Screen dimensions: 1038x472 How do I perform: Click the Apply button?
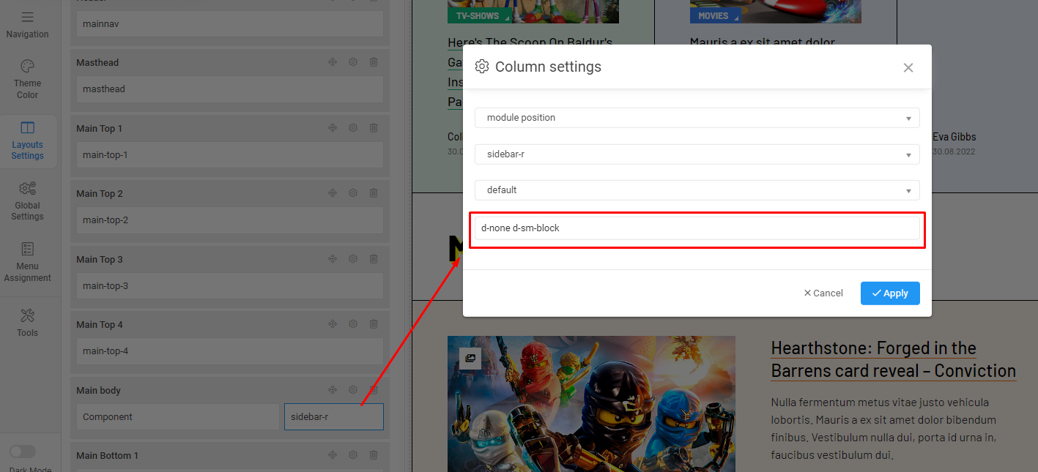pyautogui.click(x=890, y=293)
